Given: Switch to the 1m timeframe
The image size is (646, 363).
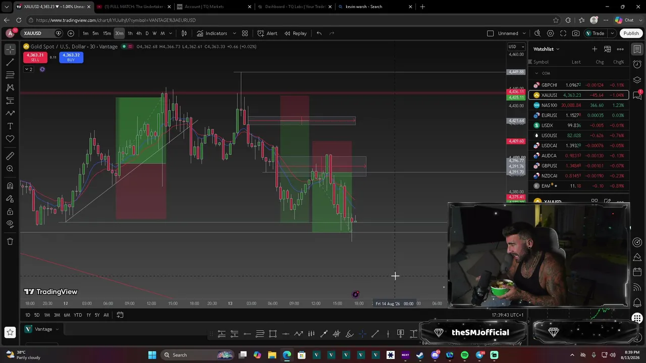Looking at the screenshot, I should [x=85, y=33].
